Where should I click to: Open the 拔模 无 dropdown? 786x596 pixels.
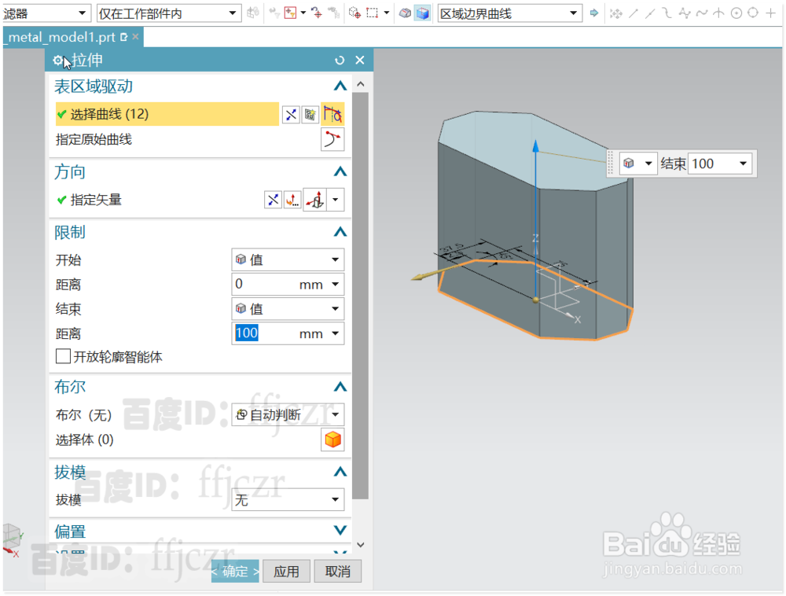coord(288,500)
